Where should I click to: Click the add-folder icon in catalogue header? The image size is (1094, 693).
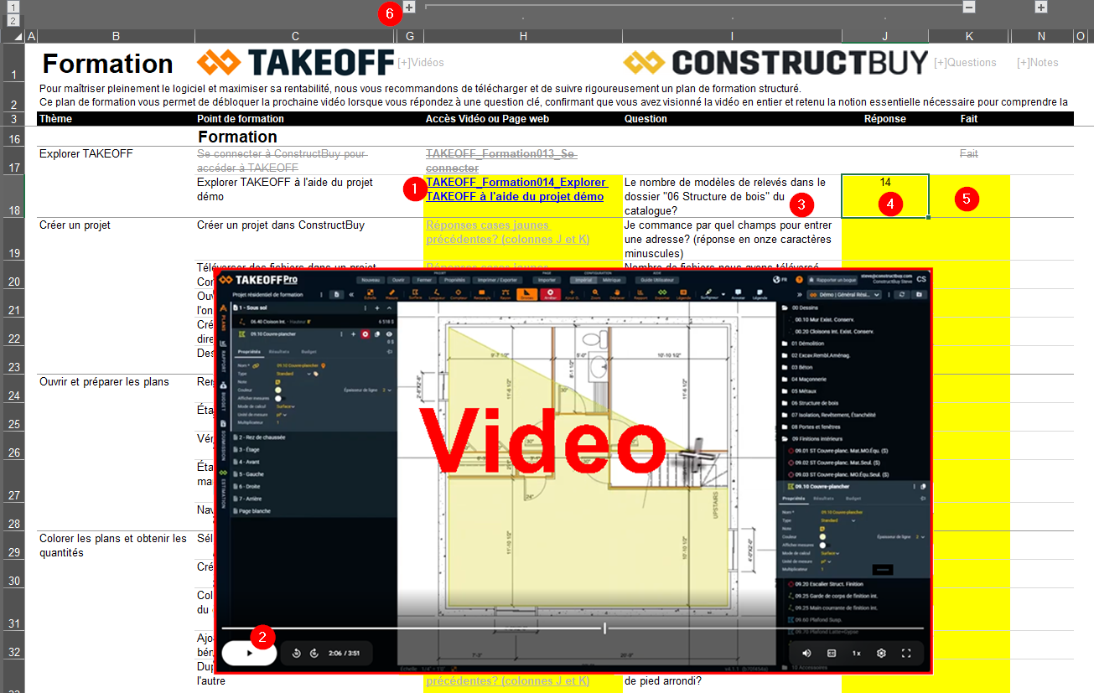point(920,295)
